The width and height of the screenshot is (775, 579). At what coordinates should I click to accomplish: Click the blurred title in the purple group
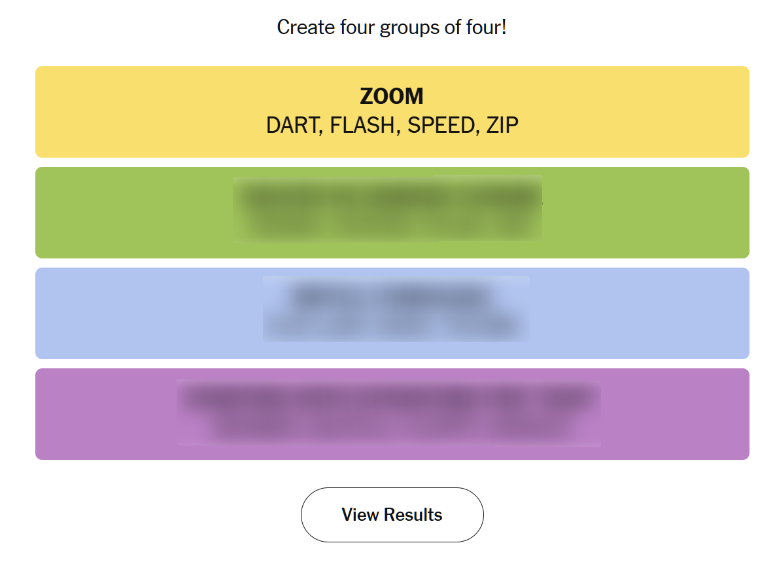coord(388,396)
